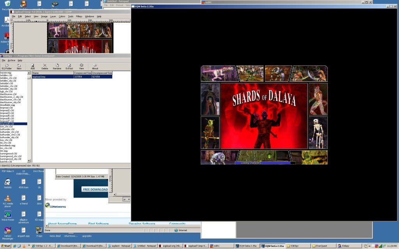Open the Recycle Bin desktop icon

tap(7, 5)
